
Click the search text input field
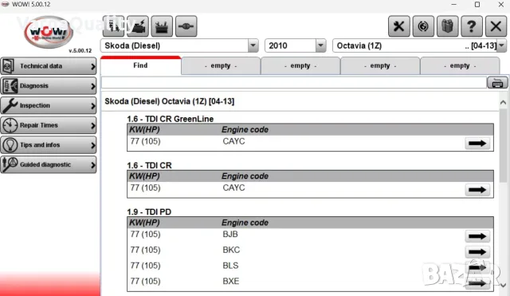[294, 83]
